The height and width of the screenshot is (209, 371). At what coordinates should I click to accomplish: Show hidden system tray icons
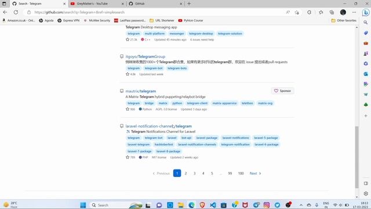pyautogui.click(x=301, y=205)
